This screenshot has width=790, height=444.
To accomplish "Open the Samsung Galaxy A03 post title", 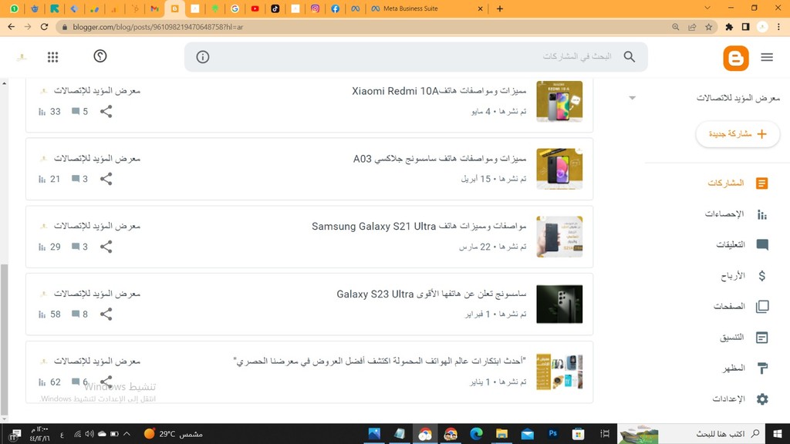I will (439, 159).
